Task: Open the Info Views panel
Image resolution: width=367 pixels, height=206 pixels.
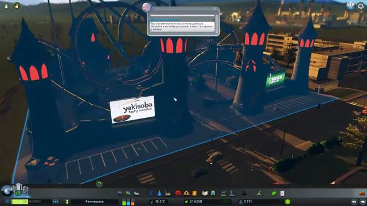Action: (6, 191)
